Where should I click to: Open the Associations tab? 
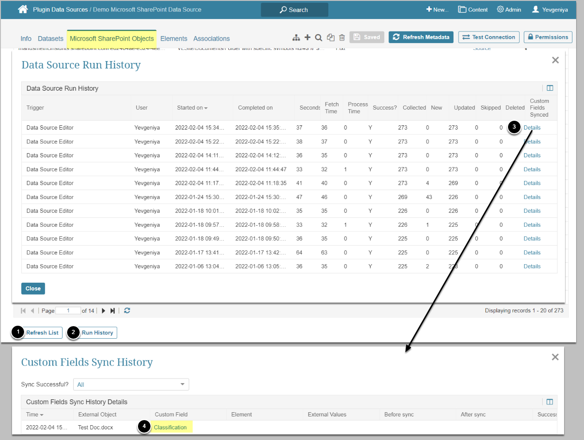[211, 38]
